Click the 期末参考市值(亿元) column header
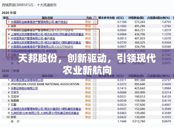 [111, 18]
